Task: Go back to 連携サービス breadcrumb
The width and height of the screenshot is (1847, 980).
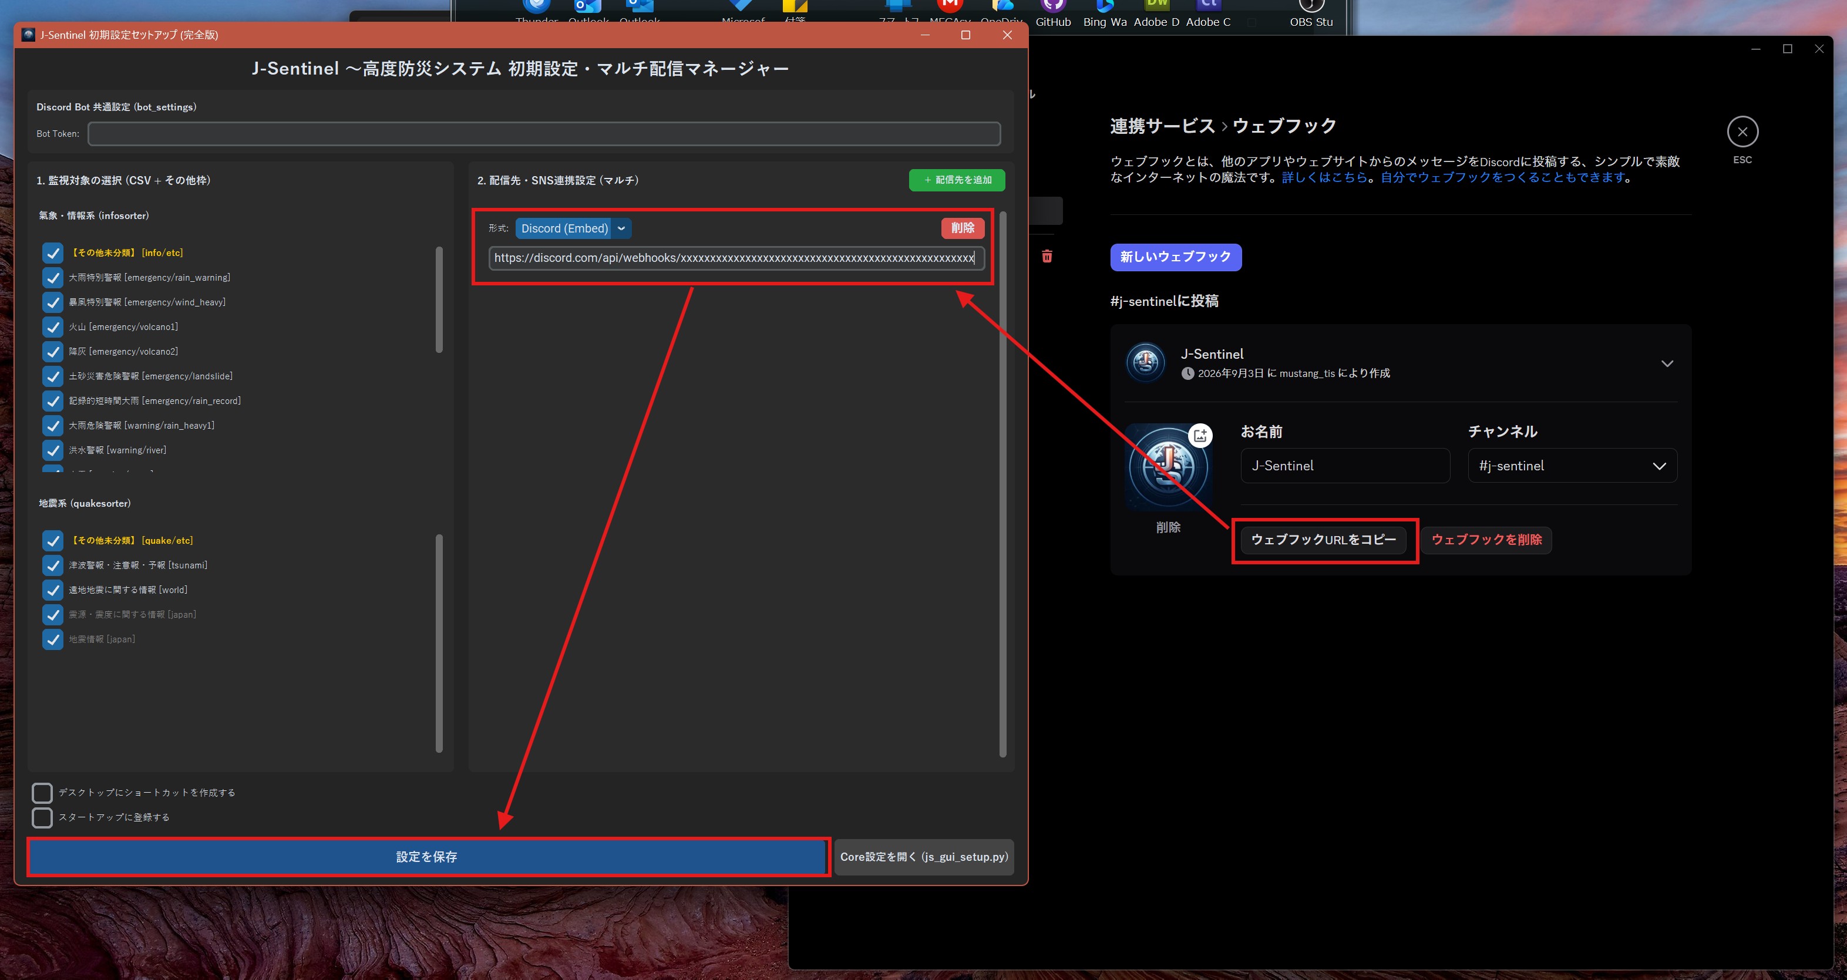Action: (x=1162, y=126)
